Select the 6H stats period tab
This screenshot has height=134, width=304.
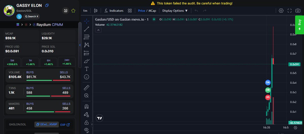pos(49,62)
